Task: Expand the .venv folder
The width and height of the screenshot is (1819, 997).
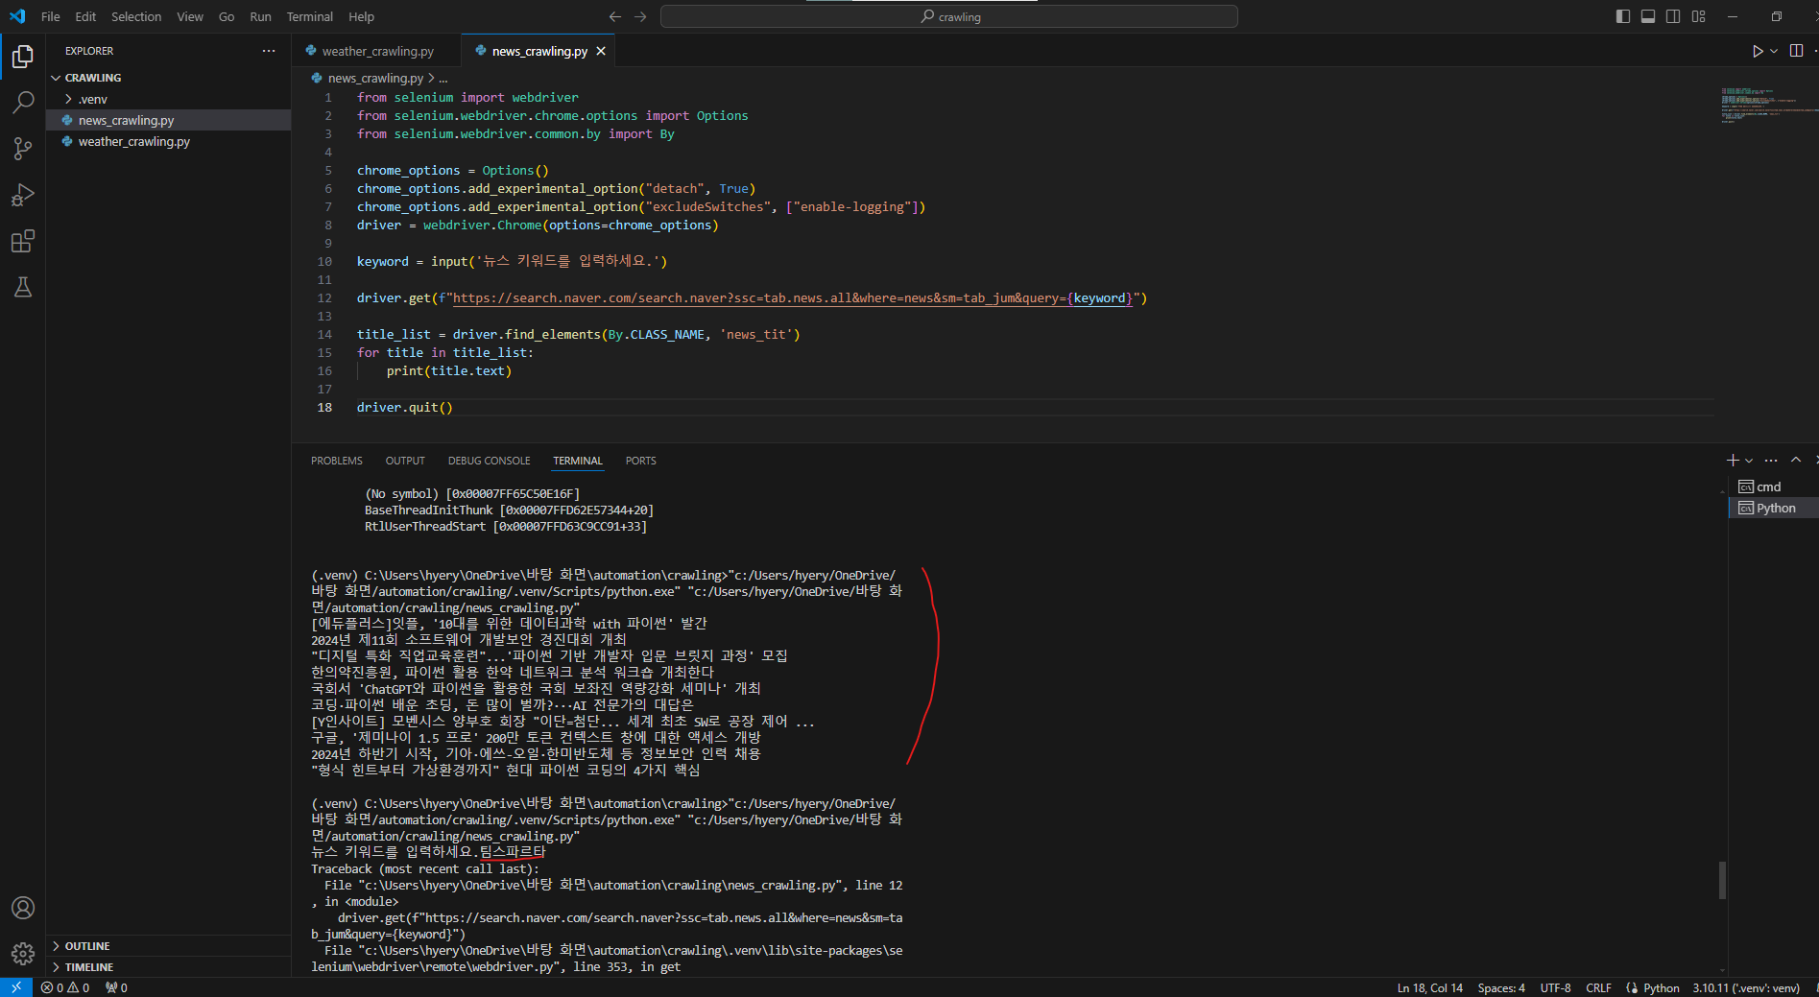Action: [92, 99]
